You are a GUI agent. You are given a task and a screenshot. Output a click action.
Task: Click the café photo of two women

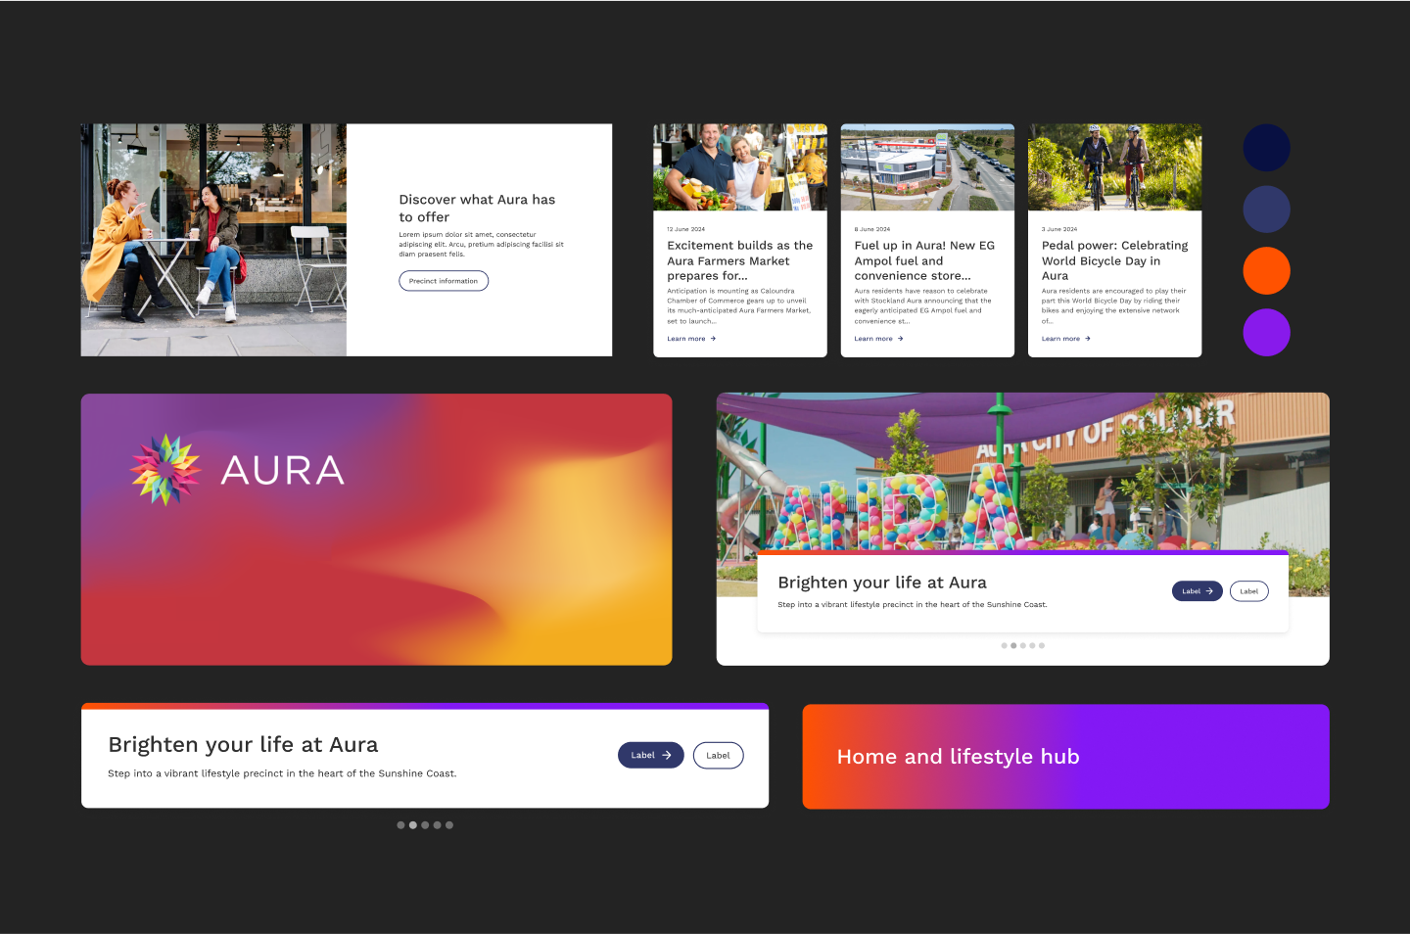(x=213, y=240)
